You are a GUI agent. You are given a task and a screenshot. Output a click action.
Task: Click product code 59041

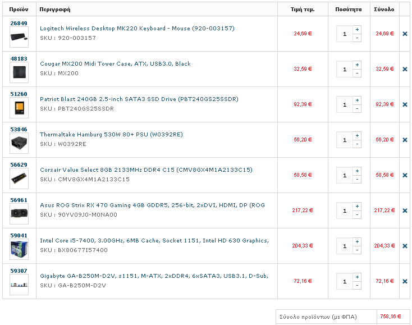tap(19, 235)
